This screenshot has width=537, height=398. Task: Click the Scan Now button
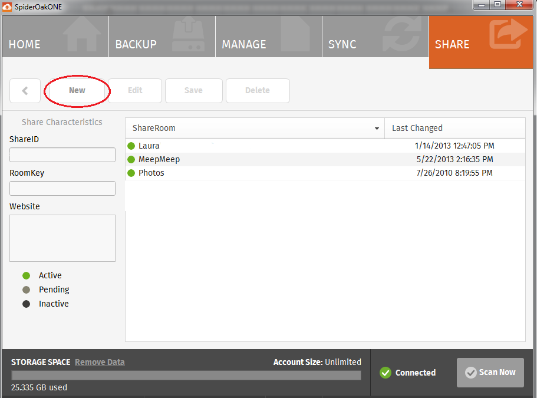click(x=490, y=373)
